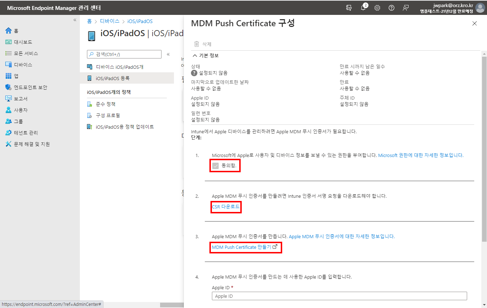
Task: Click the 디바이스 breadcrumb link
Action: click(110, 22)
